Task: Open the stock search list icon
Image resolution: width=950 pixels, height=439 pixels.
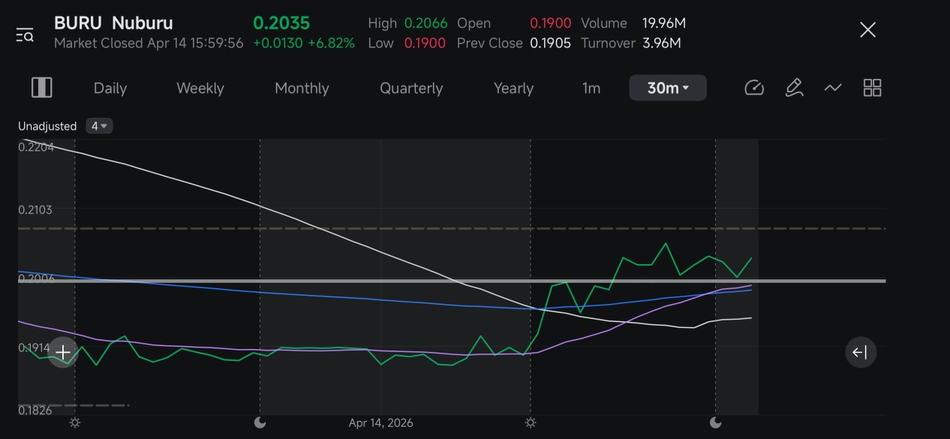Action: [25, 35]
